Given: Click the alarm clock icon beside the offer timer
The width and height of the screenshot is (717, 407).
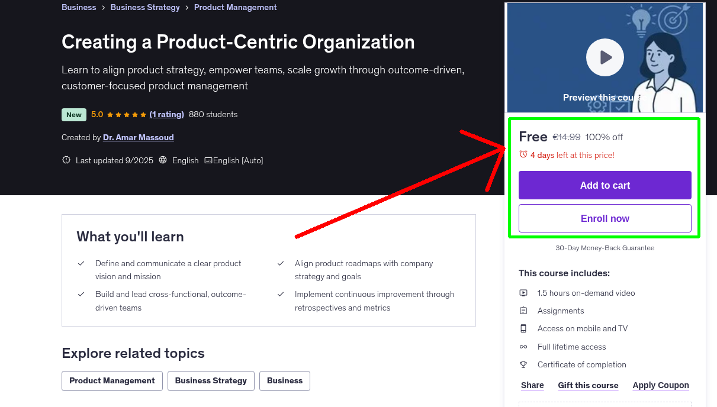Looking at the screenshot, I should pos(523,154).
